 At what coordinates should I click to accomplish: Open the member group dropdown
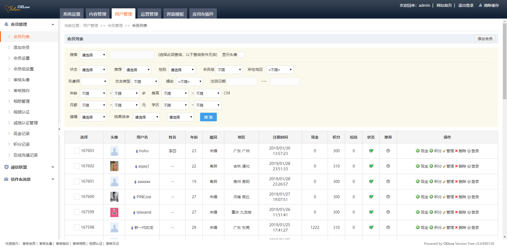click(x=229, y=70)
